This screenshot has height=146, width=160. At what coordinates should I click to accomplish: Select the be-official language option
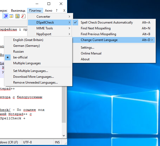20,57
